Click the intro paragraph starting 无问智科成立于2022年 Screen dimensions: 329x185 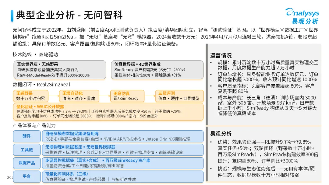[x=165, y=37]
